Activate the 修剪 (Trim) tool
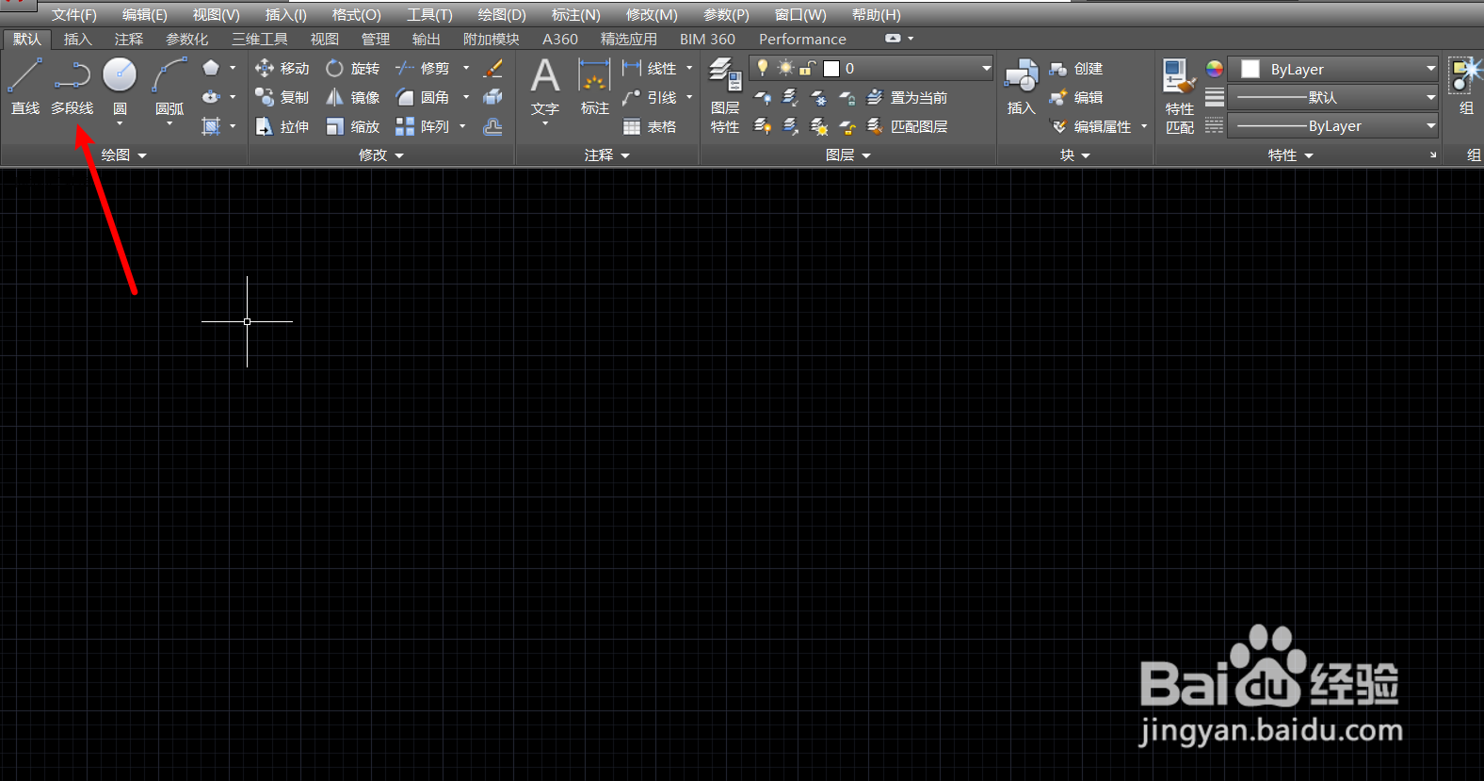Viewport: 1484px width, 781px height. pos(423,68)
